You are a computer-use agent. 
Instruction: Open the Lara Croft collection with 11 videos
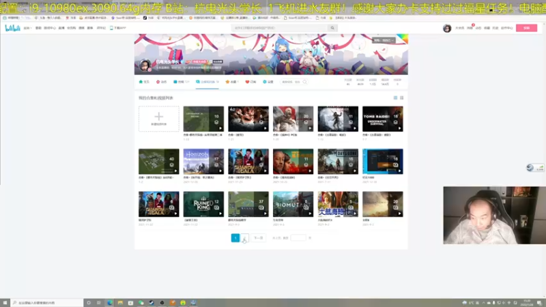coord(338,119)
